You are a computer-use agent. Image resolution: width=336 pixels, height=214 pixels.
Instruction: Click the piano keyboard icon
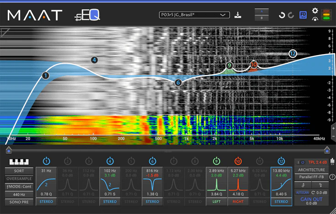tap(19, 162)
